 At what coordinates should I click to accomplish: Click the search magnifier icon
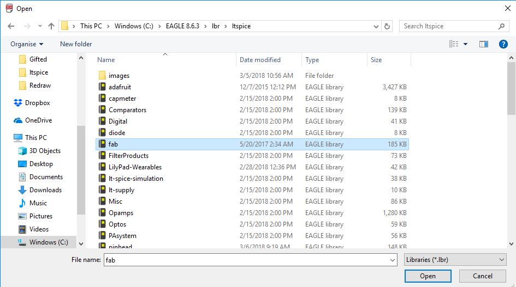(501, 26)
